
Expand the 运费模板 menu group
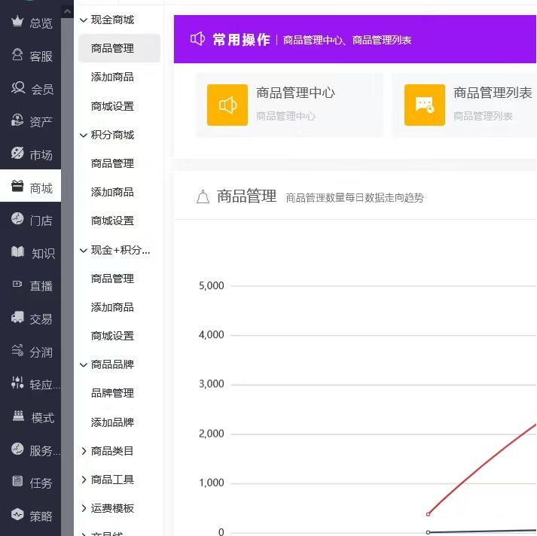[84, 509]
